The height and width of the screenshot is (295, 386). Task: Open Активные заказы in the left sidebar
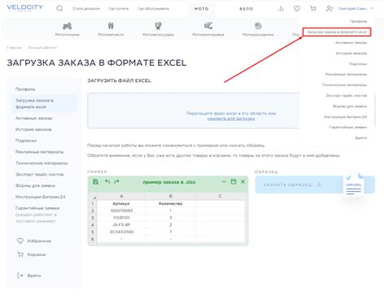tap(34, 118)
